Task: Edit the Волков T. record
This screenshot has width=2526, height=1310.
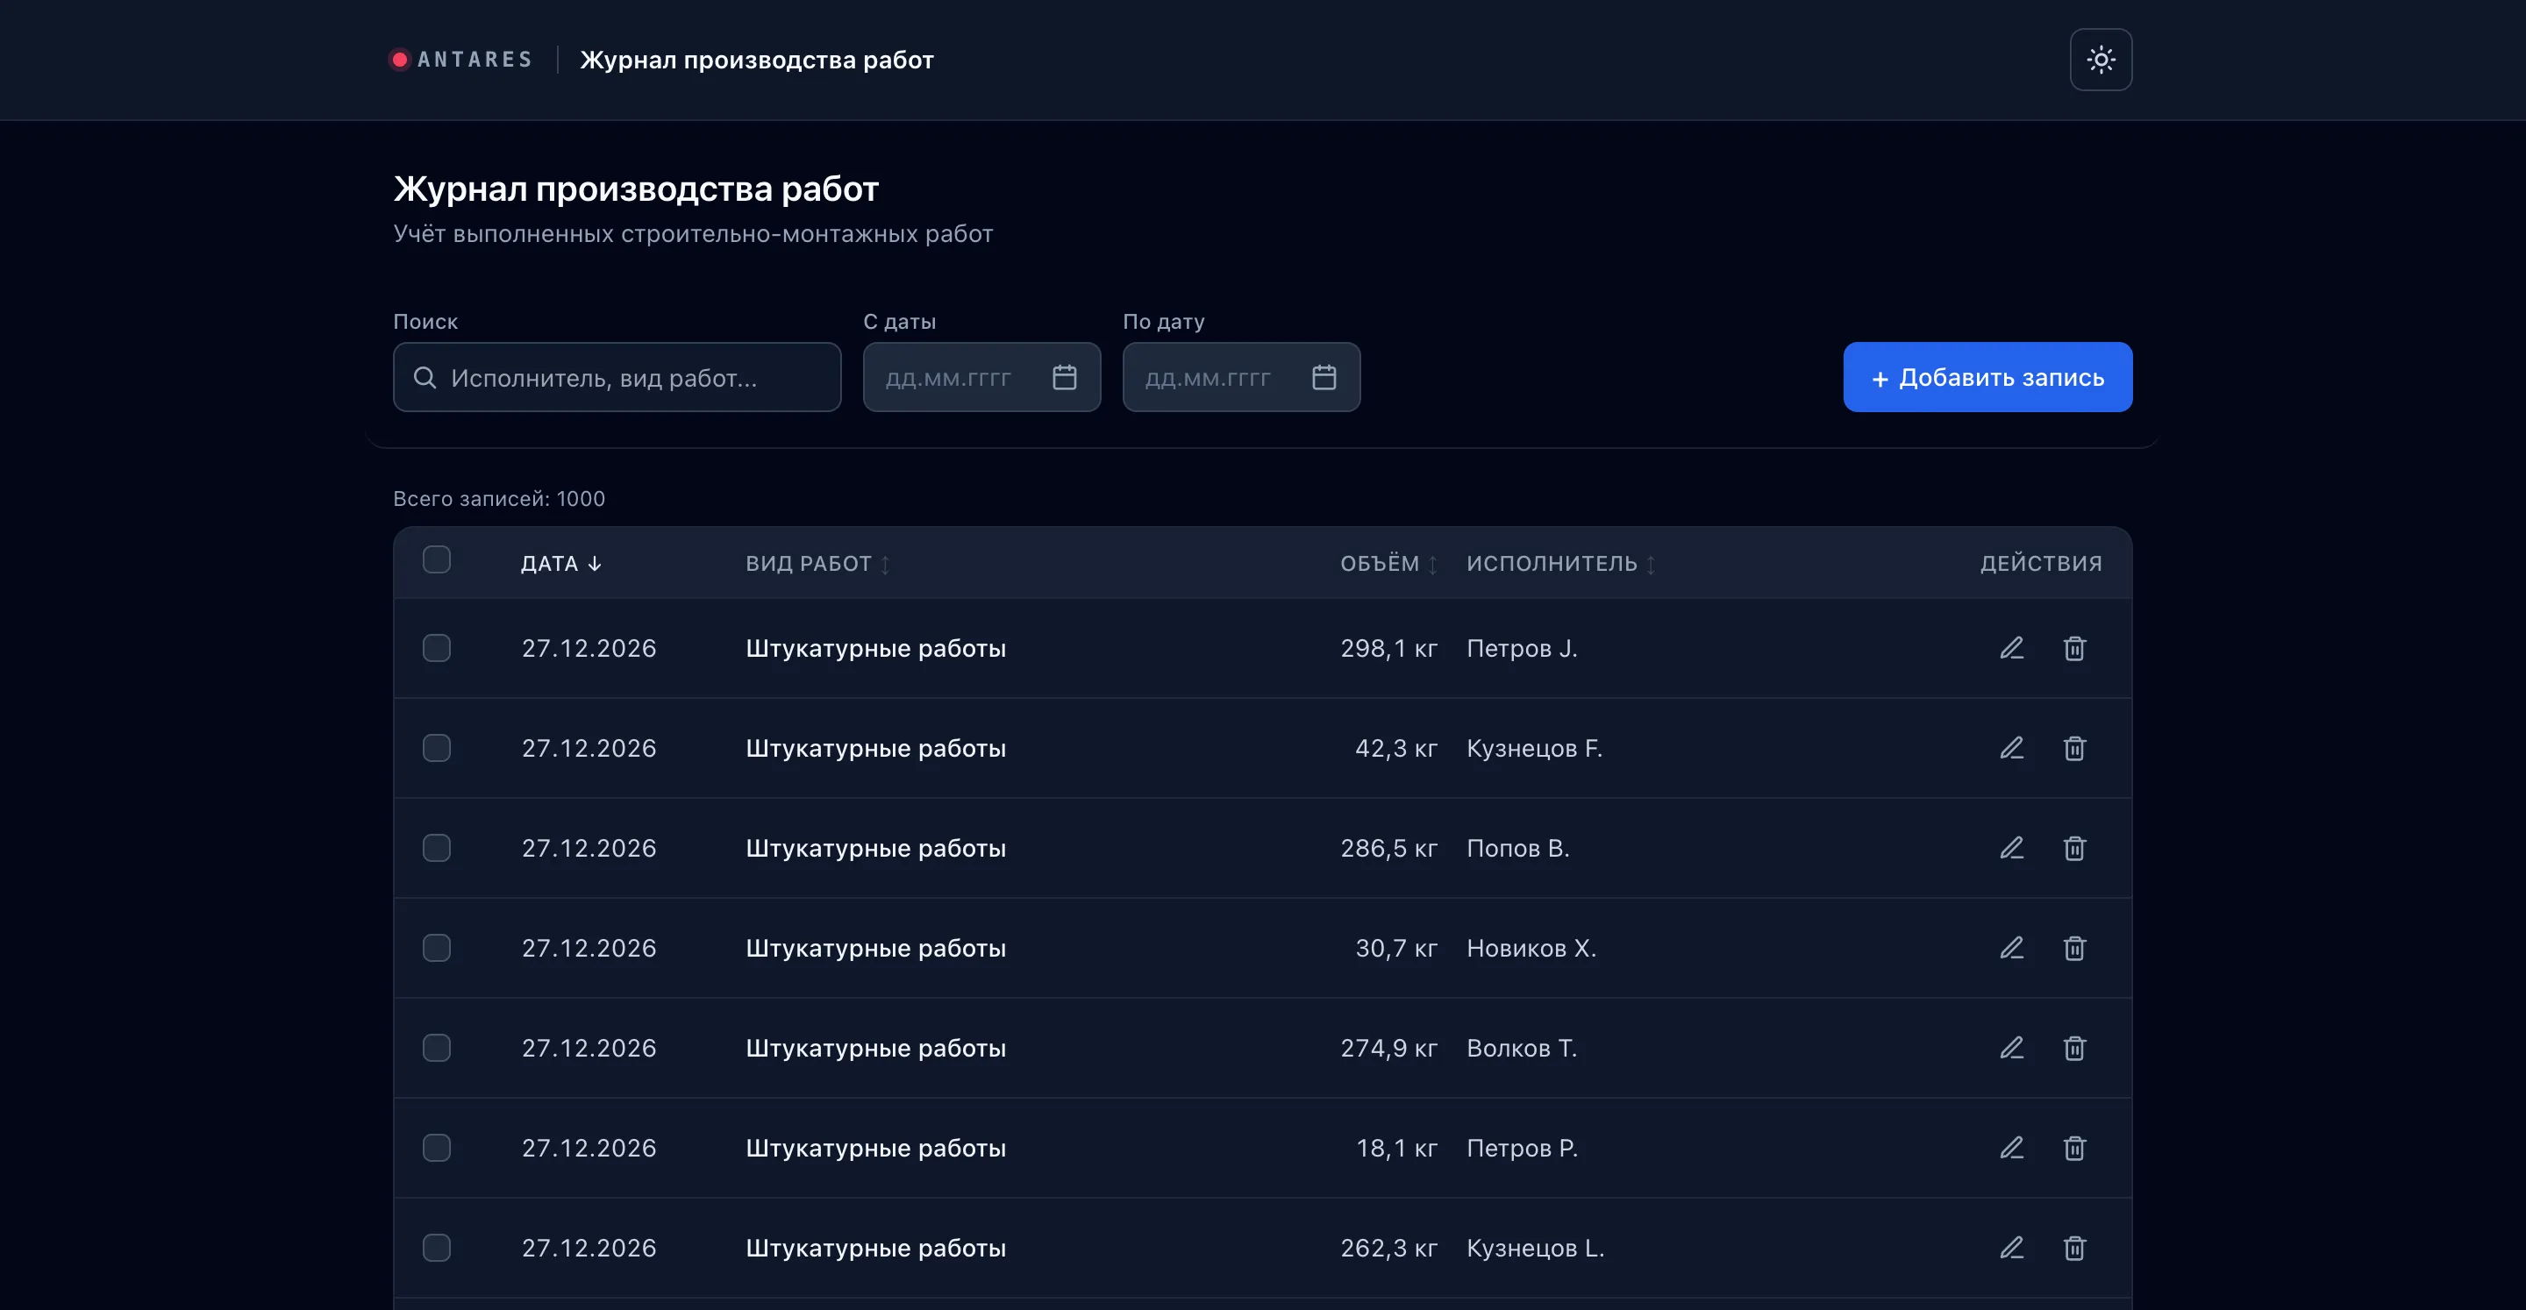Action: click(x=2012, y=1048)
